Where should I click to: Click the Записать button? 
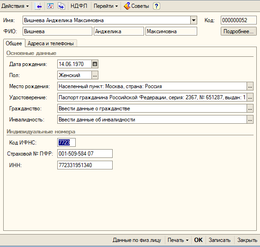tap(219, 240)
